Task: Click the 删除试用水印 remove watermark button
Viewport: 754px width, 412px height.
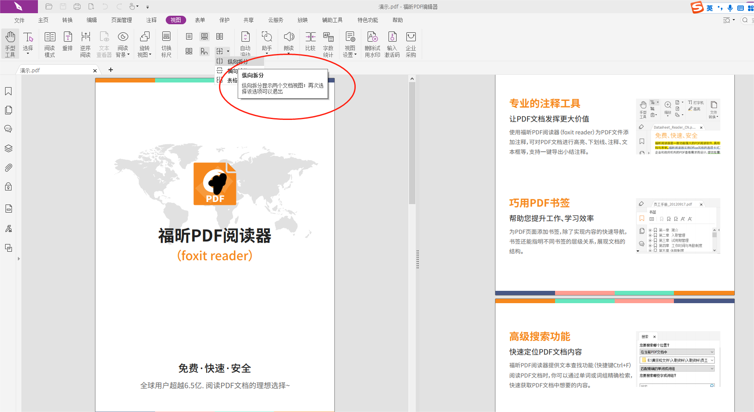Action: pos(372,43)
